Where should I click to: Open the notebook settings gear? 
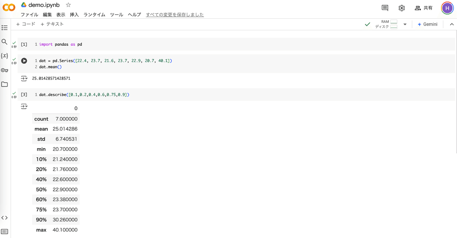[x=401, y=8]
